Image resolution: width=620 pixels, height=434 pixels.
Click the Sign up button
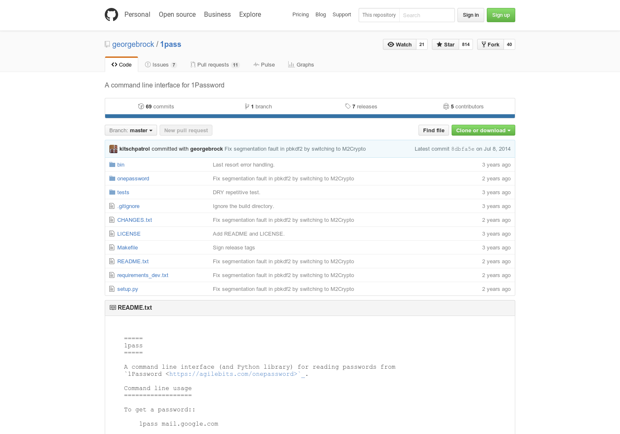click(501, 15)
